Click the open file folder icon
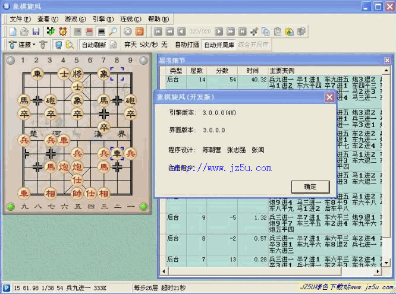 tap(24, 31)
